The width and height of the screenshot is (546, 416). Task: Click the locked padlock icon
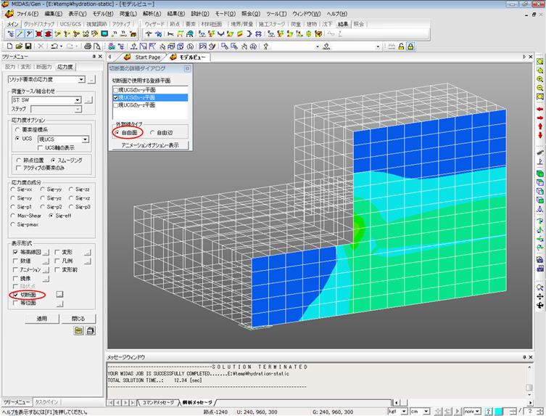click(410, 46)
